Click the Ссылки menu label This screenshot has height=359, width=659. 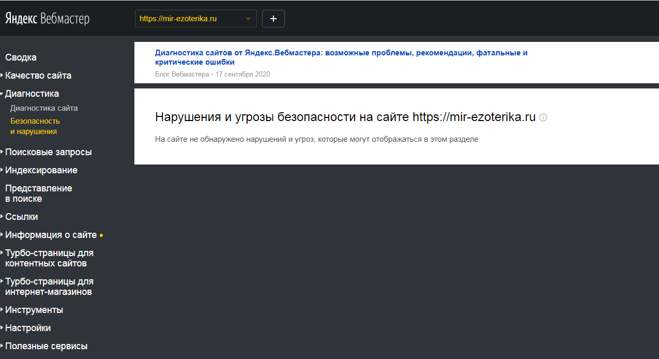tap(22, 217)
